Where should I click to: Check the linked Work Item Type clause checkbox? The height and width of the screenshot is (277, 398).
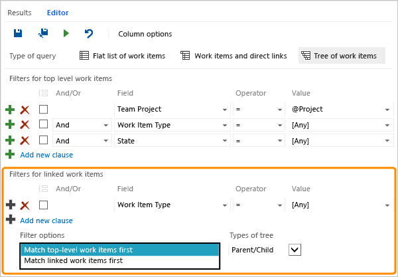[x=43, y=205]
